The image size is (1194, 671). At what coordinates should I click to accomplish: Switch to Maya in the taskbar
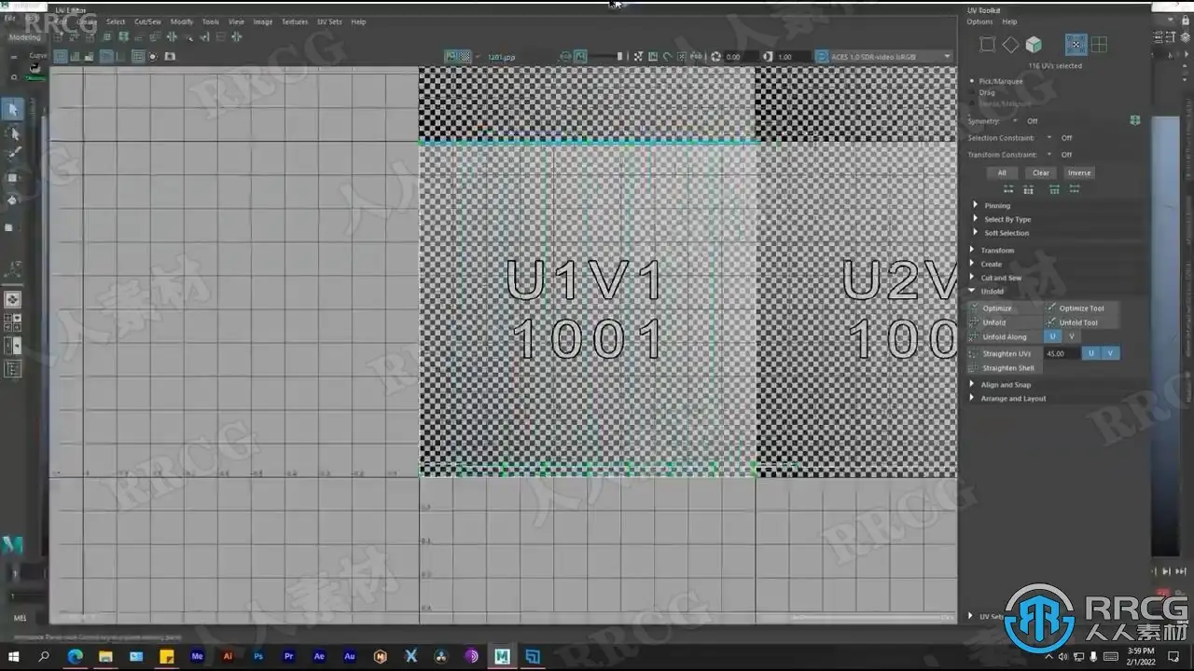(502, 656)
